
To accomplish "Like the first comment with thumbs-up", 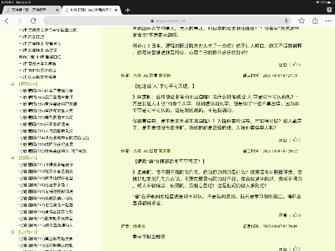I will click(x=296, y=64).
